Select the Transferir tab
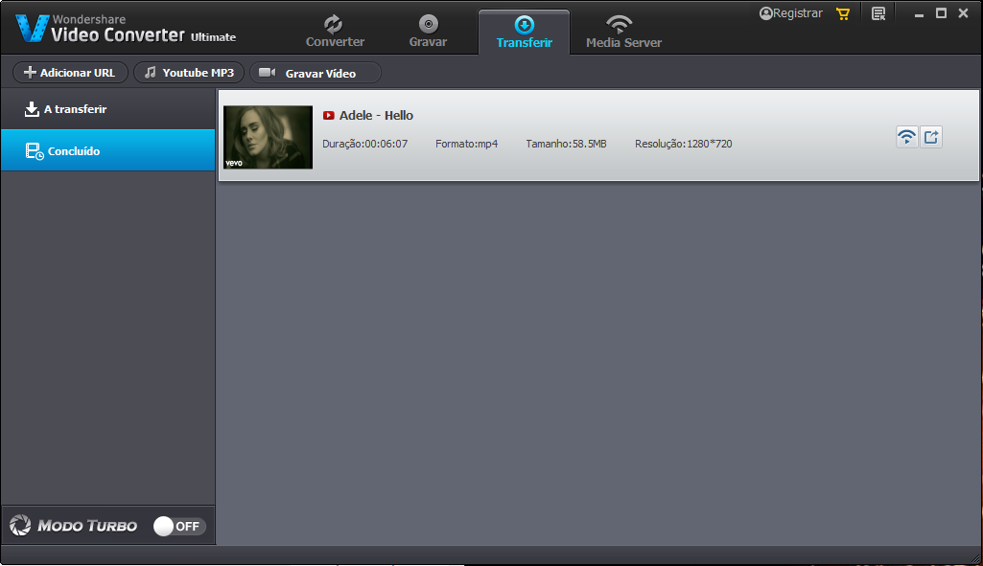 coord(524,32)
